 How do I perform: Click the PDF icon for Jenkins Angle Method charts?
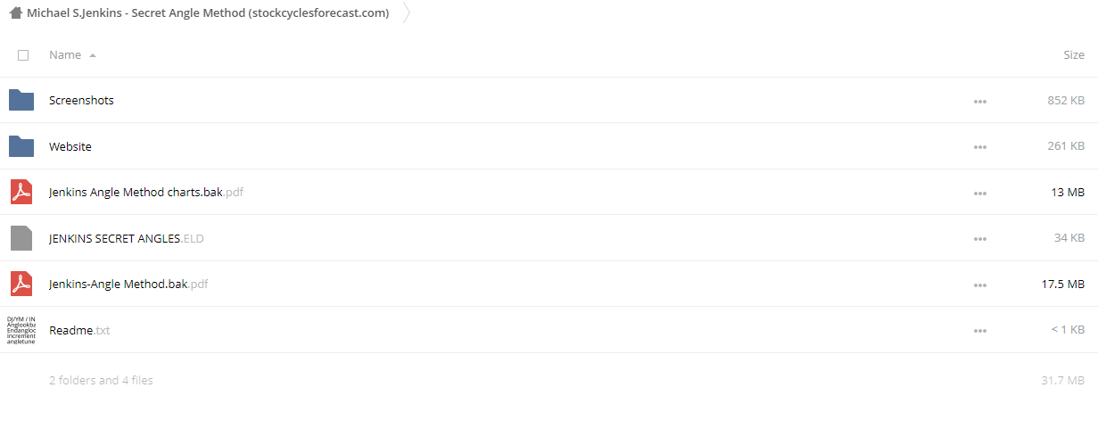[21, 192]
